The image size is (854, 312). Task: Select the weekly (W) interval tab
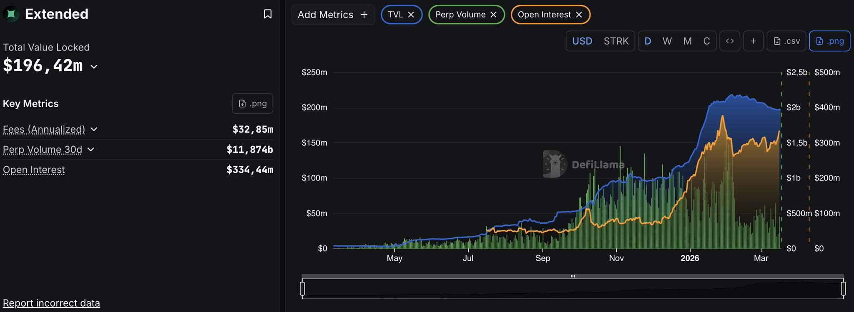coord(667,41)
